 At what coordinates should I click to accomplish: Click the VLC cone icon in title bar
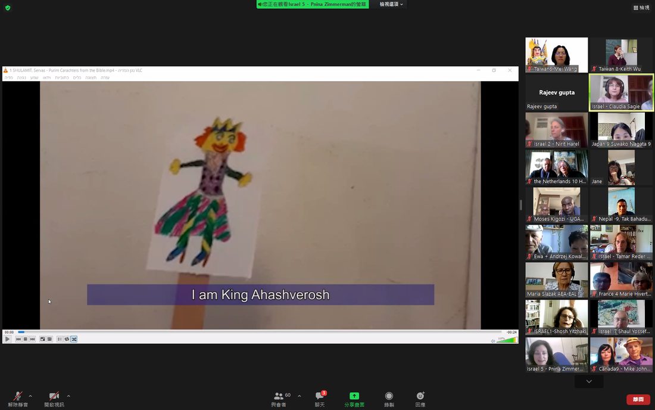pyautogui.click(x=6, y=70)
